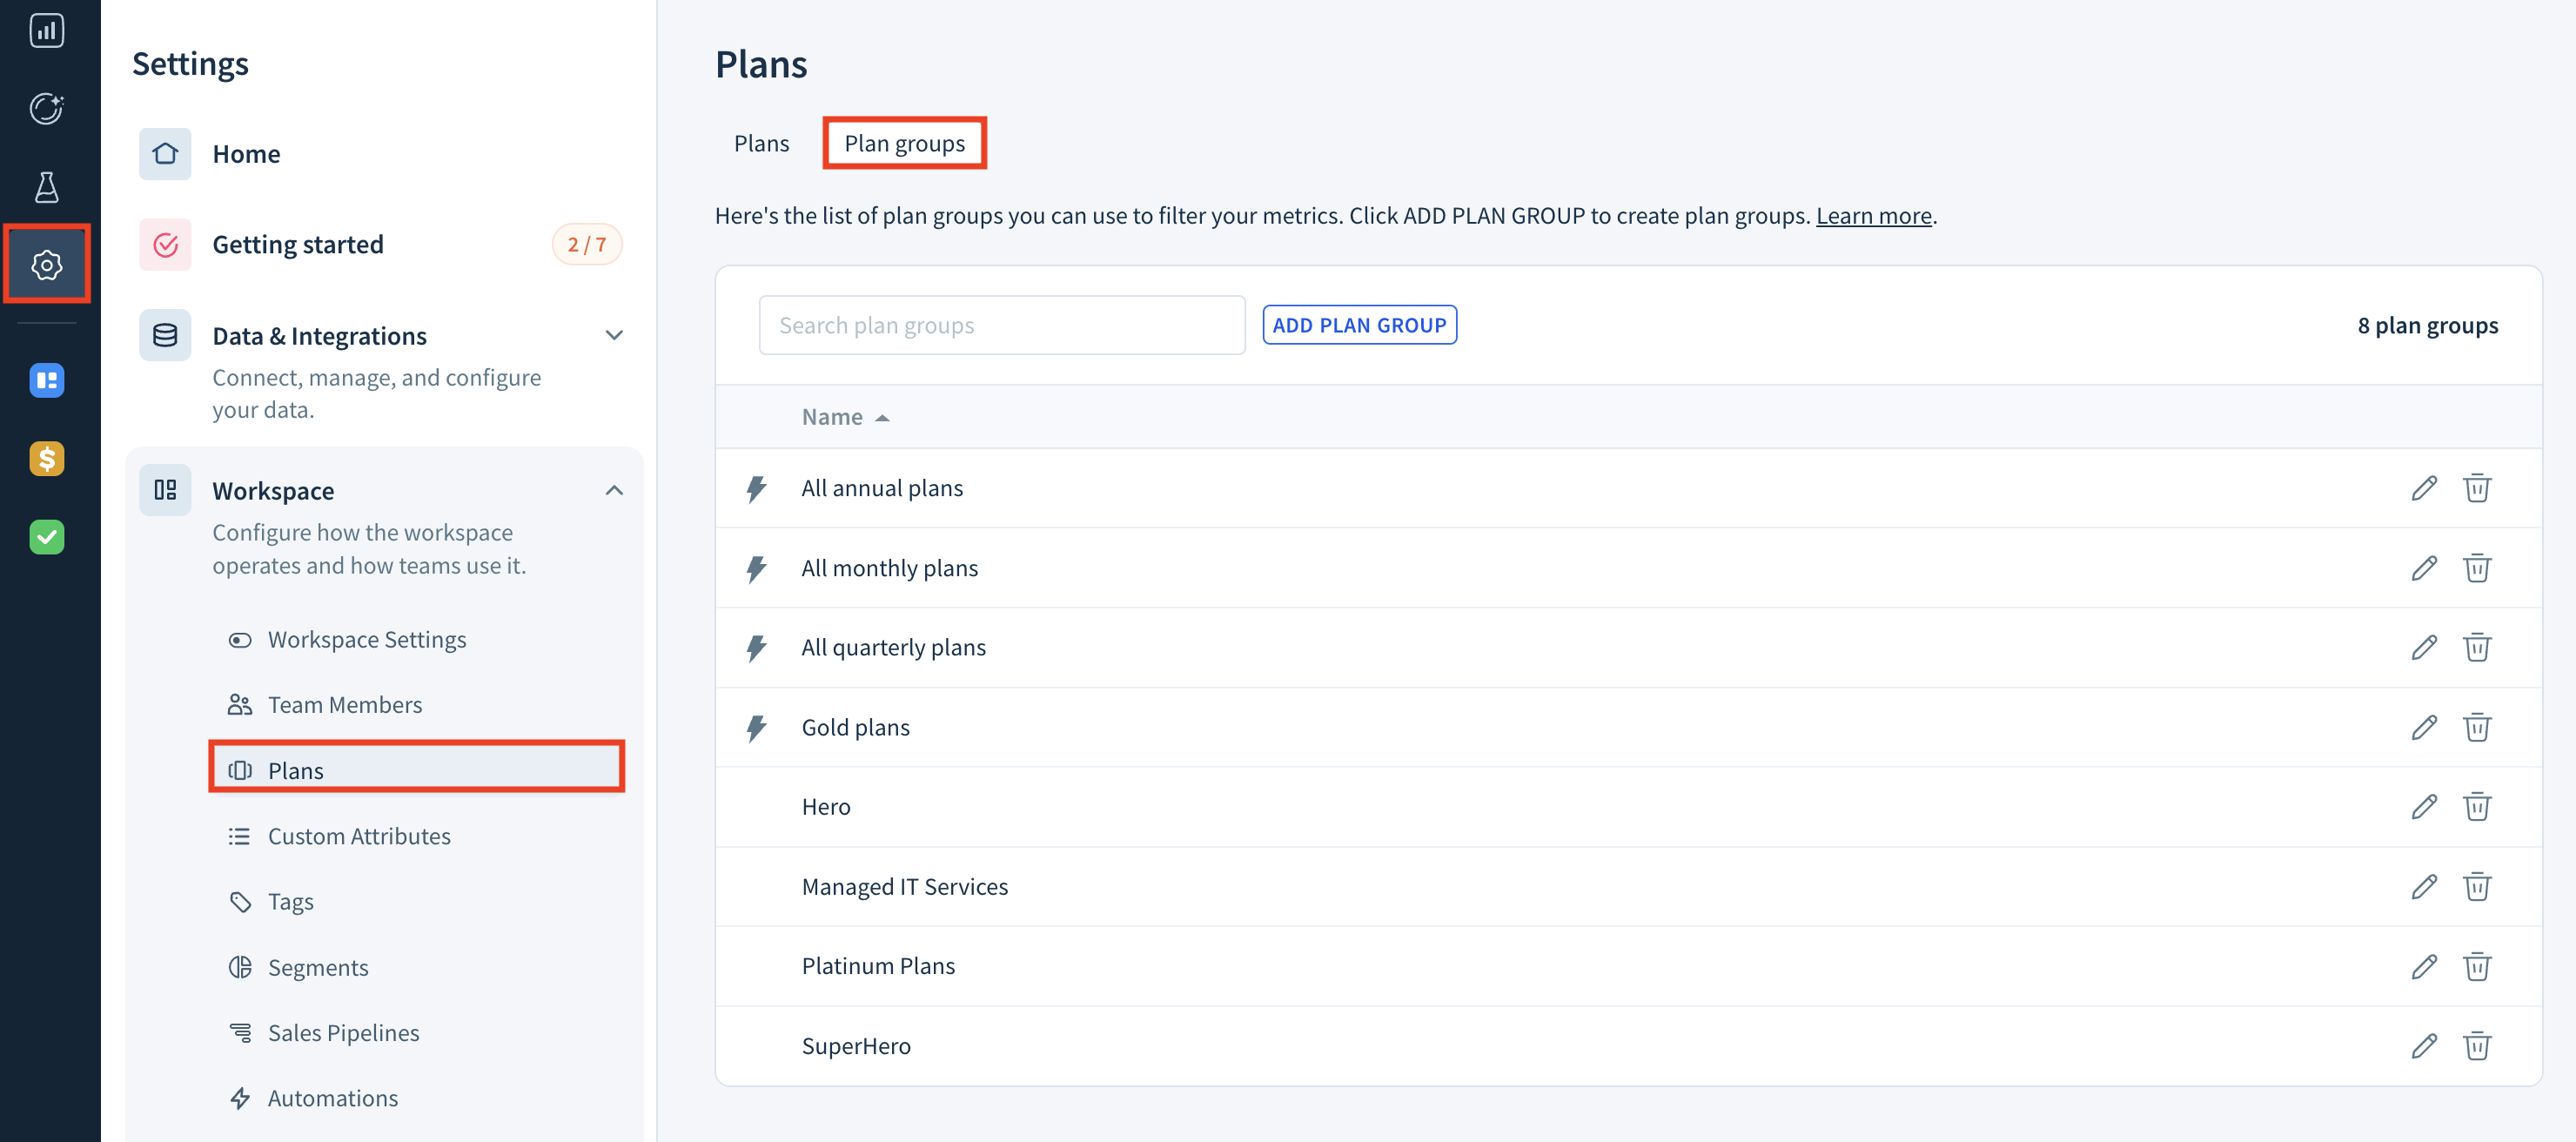Sort plan groups by Name column
This screenshot has height=1142, width=2576.
[x=845, y=417]
